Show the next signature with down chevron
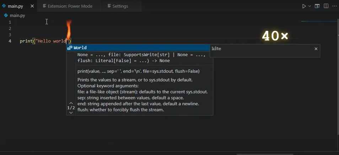 71,112
